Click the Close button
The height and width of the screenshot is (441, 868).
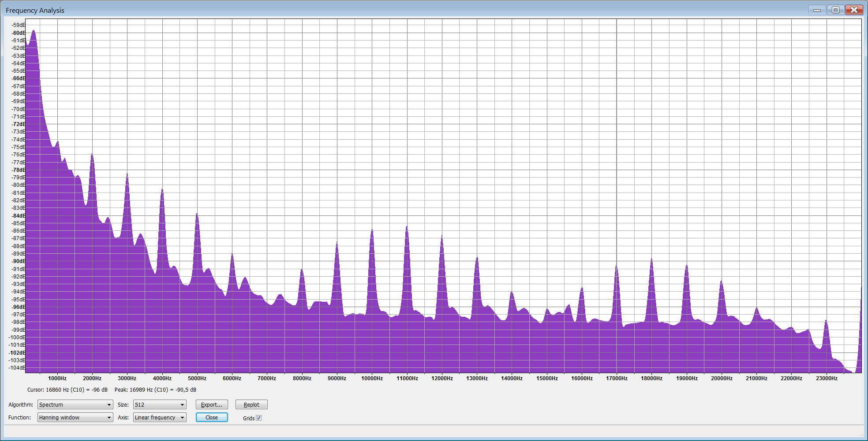pyautogui.click(x=212, y=417)
